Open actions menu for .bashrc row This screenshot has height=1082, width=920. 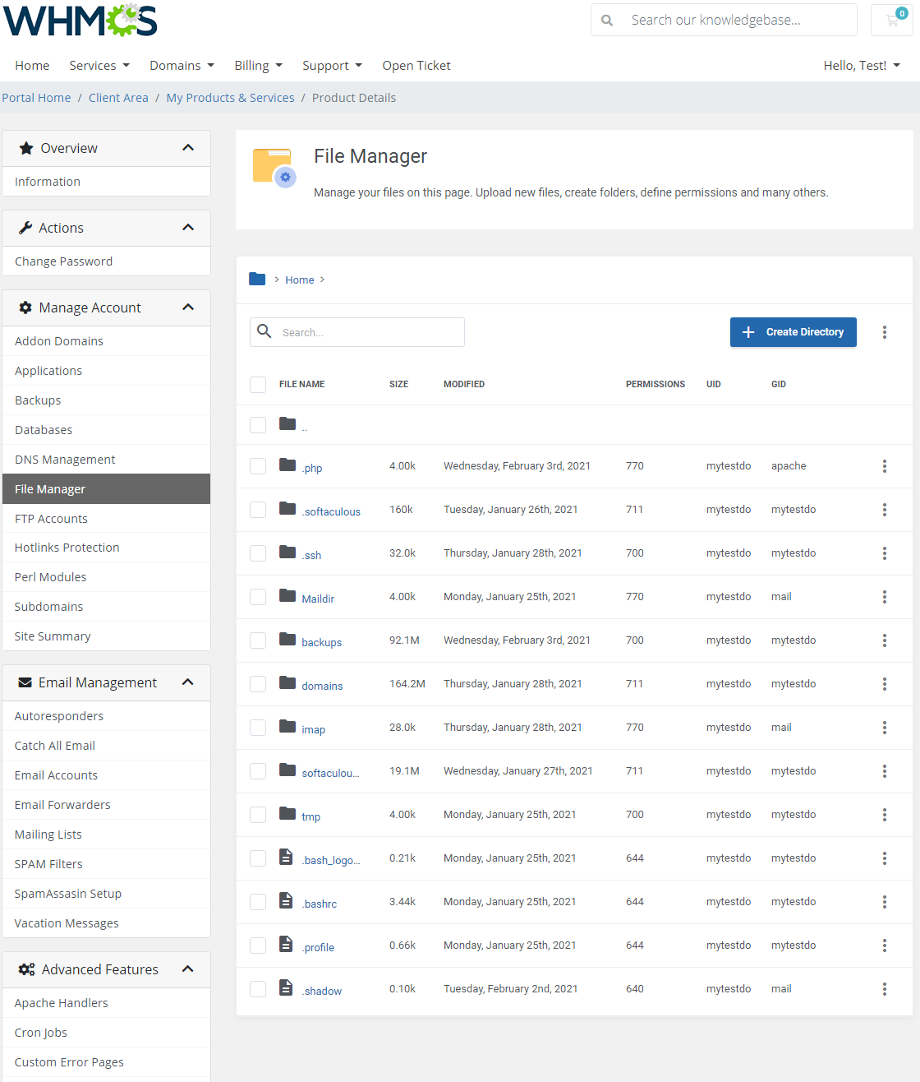(x=885, y=902)
